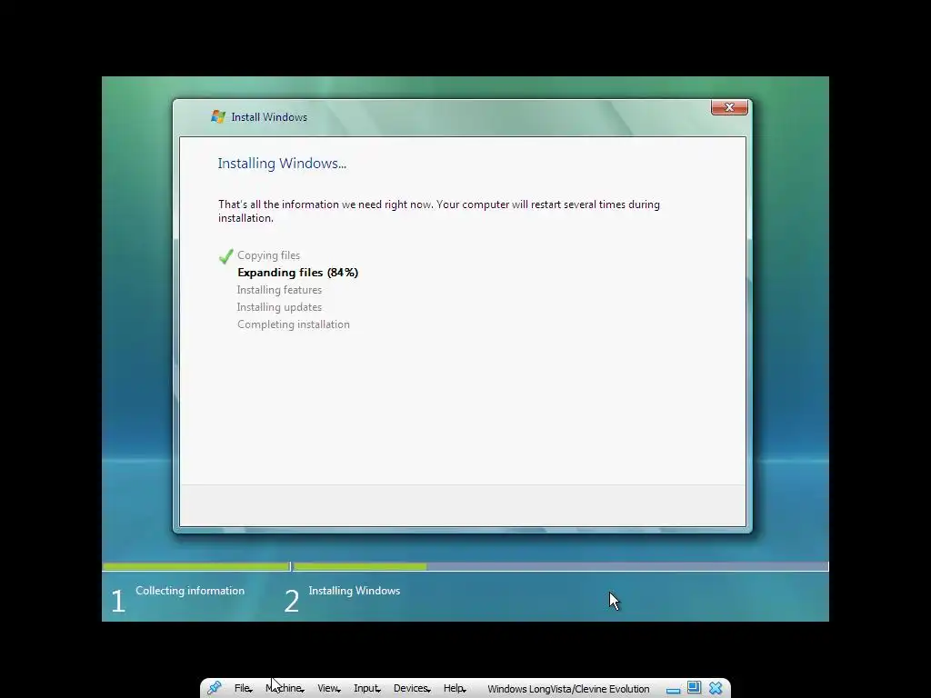
Task: Open the Devices menu
Action: point(412,689)
